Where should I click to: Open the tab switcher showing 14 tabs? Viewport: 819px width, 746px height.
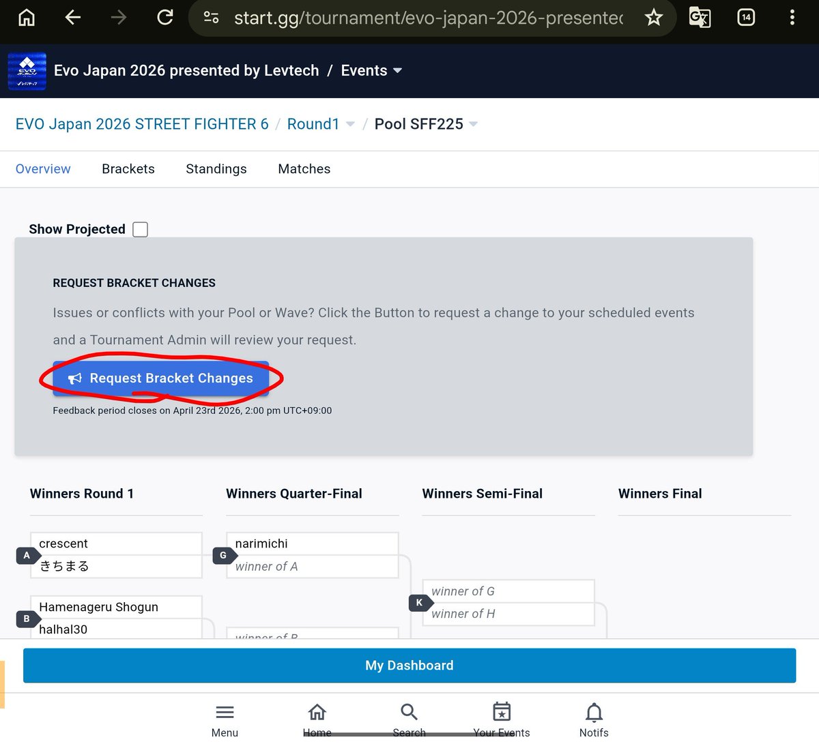point(746,17)
